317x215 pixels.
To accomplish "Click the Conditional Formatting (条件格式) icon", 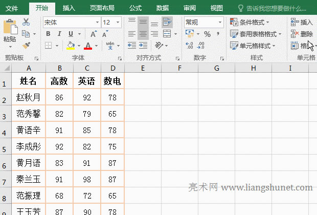I will click(x=234, y=22).
